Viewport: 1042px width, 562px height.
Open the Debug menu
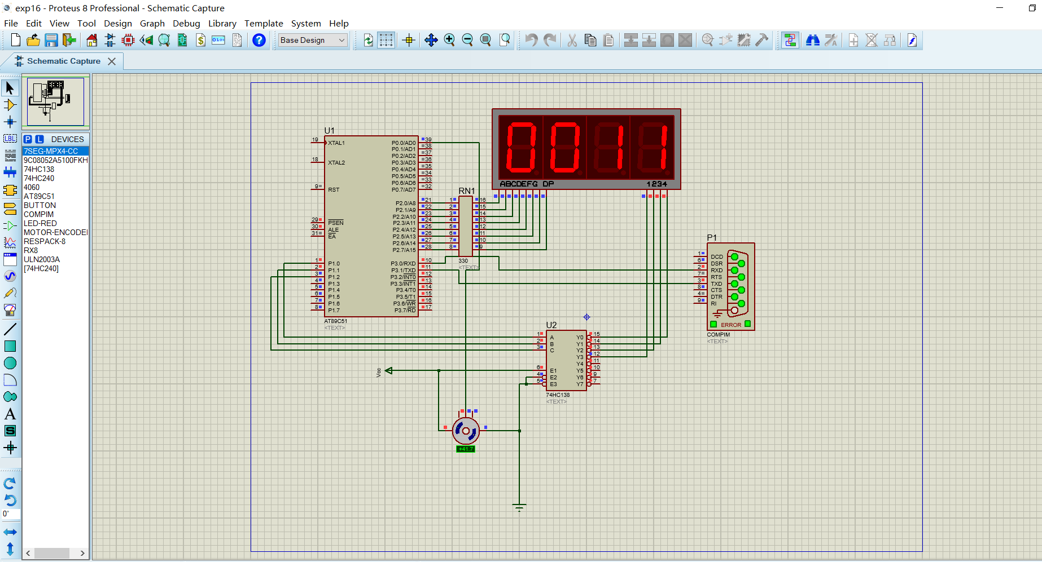(x=186, y=23)
